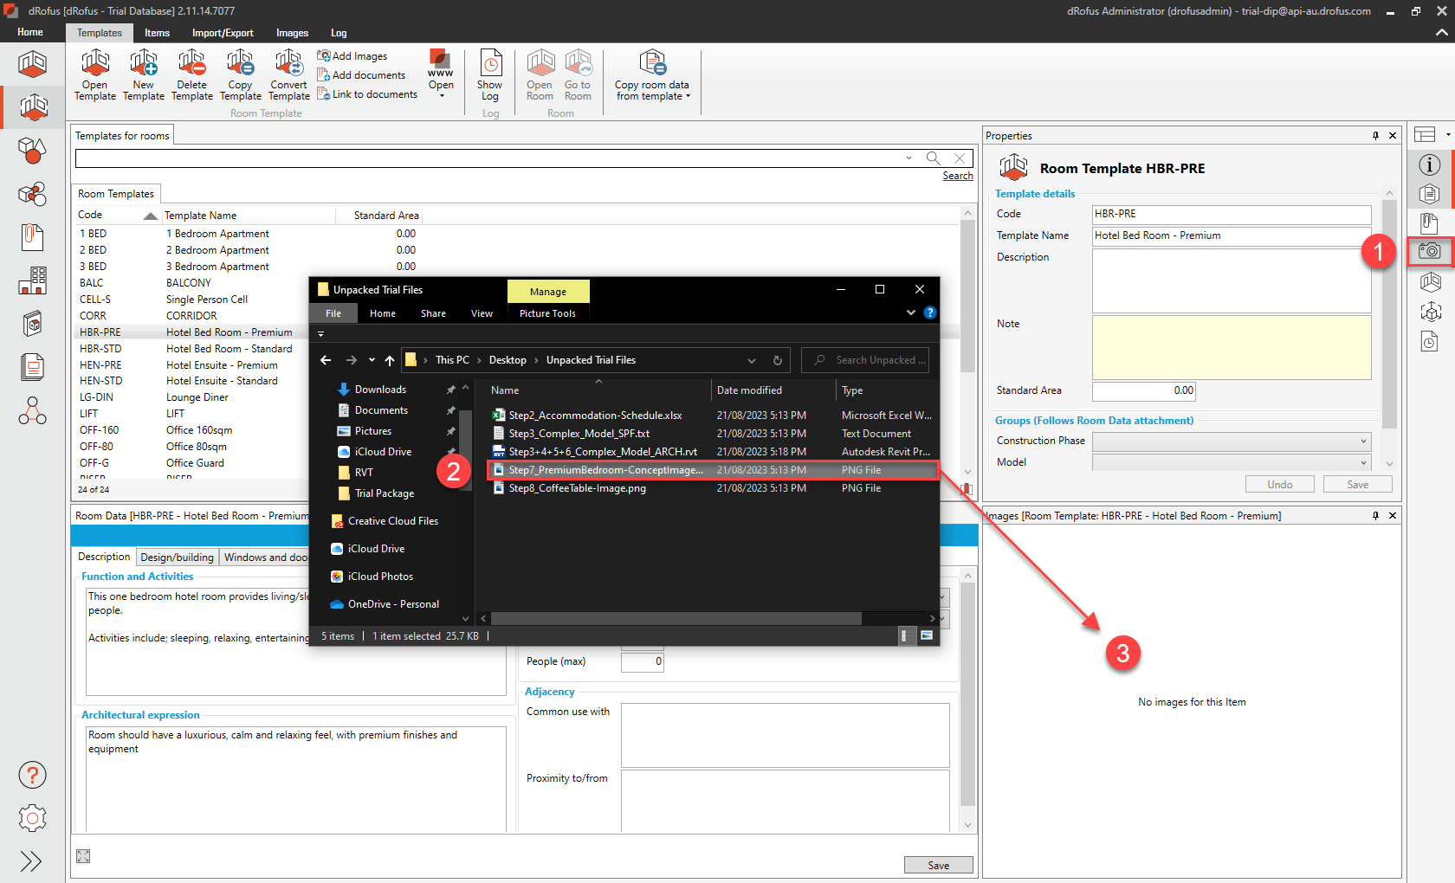The height and width of the screenshot is (883, 1455).
Task: Switch to the Import/Export ribbon tab
Action: pyautogui.click(x=223, y=33)
